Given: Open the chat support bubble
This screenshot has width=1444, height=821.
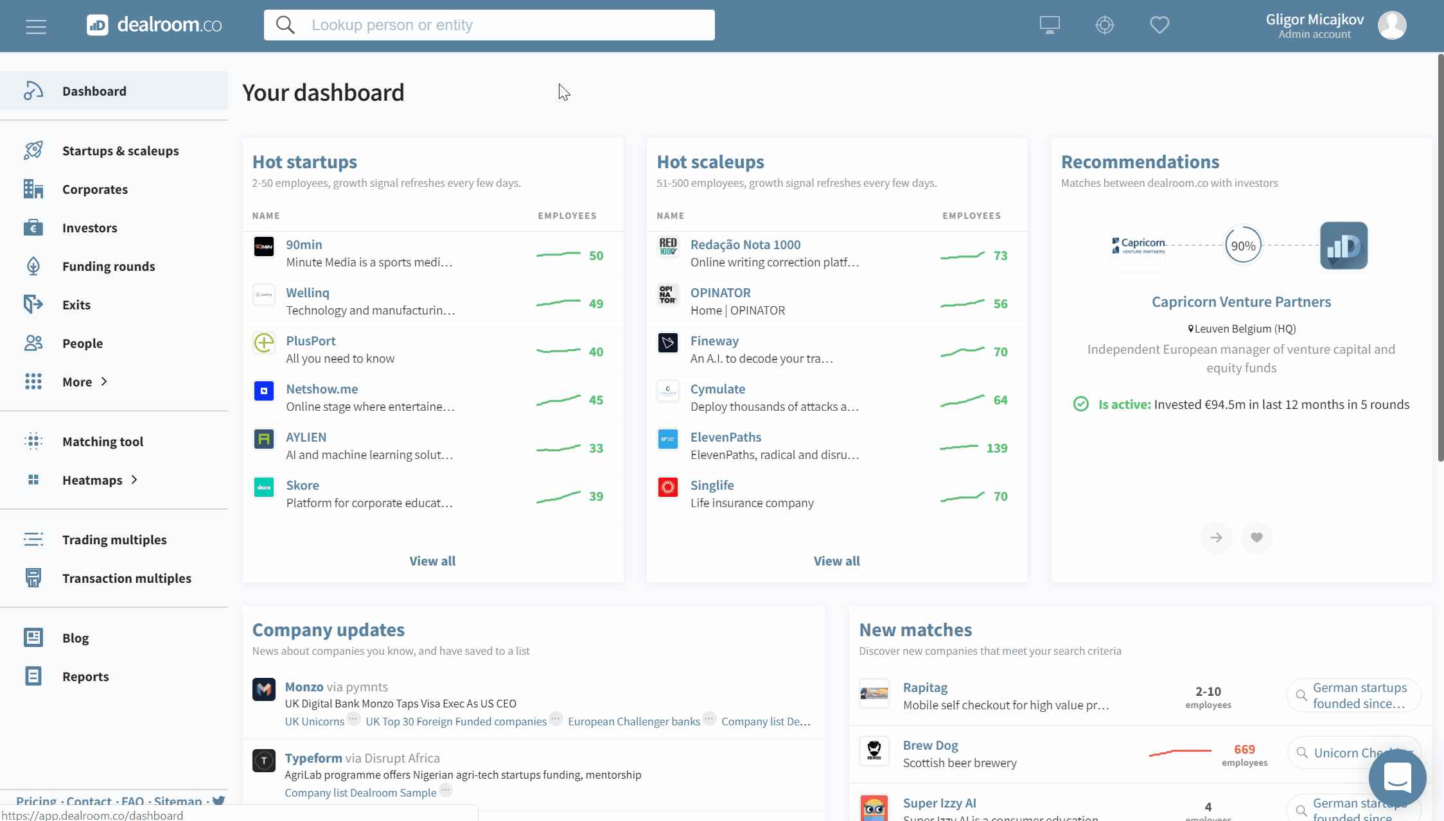Looking at the screenshot, I should (x=1397, y=777).
